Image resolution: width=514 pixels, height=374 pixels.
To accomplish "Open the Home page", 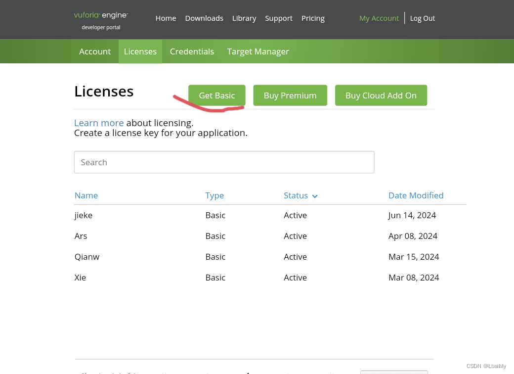I will (166, 18).
